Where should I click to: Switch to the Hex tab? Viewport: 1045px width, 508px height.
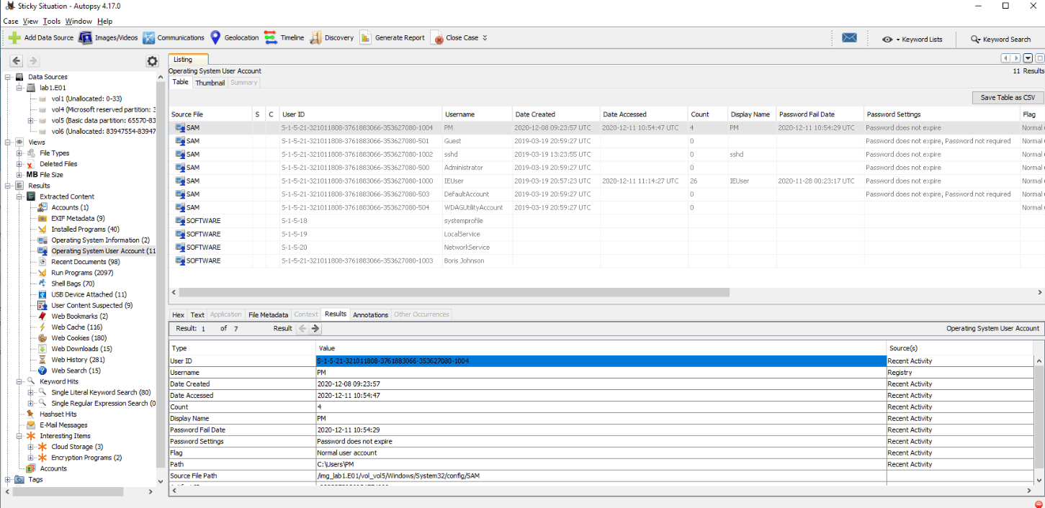pos(178,314)
